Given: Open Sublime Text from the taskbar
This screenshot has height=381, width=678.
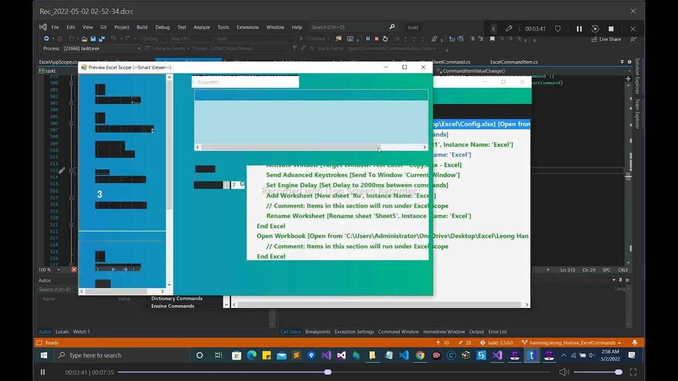Looking at the screenshot, I should click(x=297, y=356).
